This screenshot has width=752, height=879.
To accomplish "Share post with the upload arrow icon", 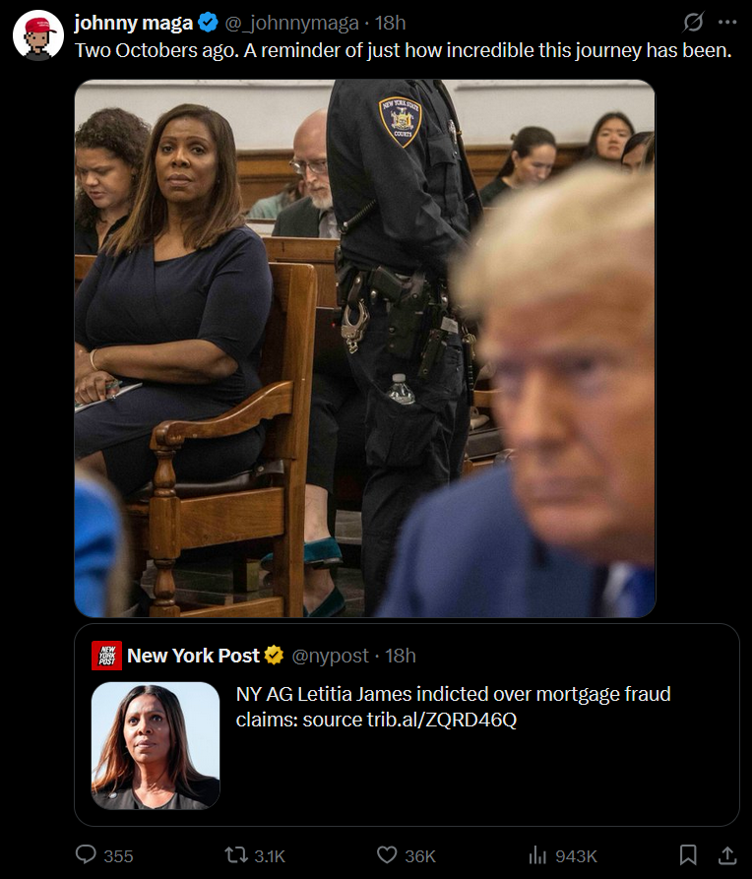I will tap(726, 855).
